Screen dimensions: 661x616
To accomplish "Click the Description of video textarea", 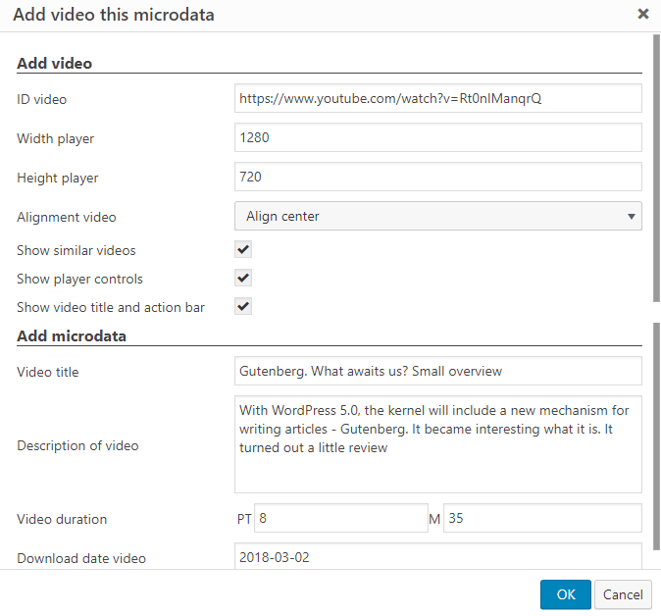I will click(438, 444).
